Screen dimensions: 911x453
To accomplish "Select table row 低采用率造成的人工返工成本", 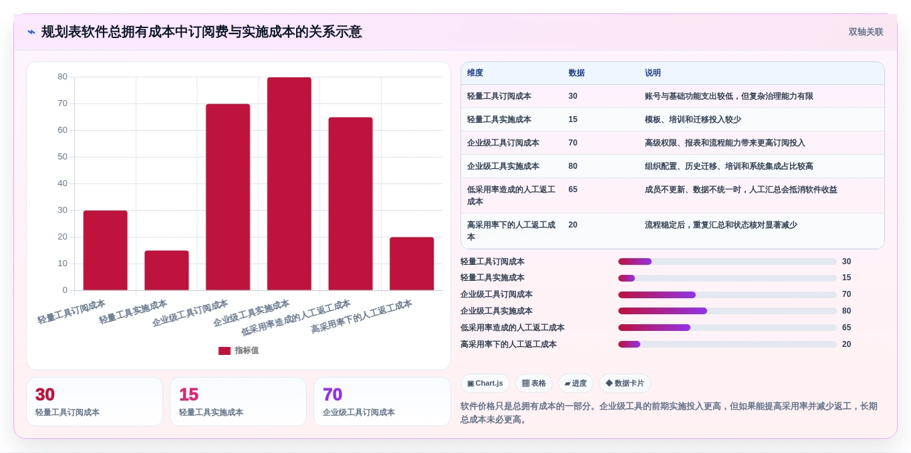I will pos(672,195).
